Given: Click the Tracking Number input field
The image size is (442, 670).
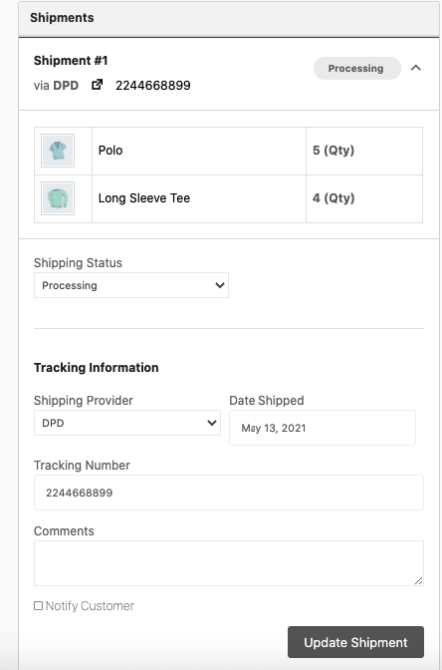Looking at the screenshot, I should coord(229,493).
